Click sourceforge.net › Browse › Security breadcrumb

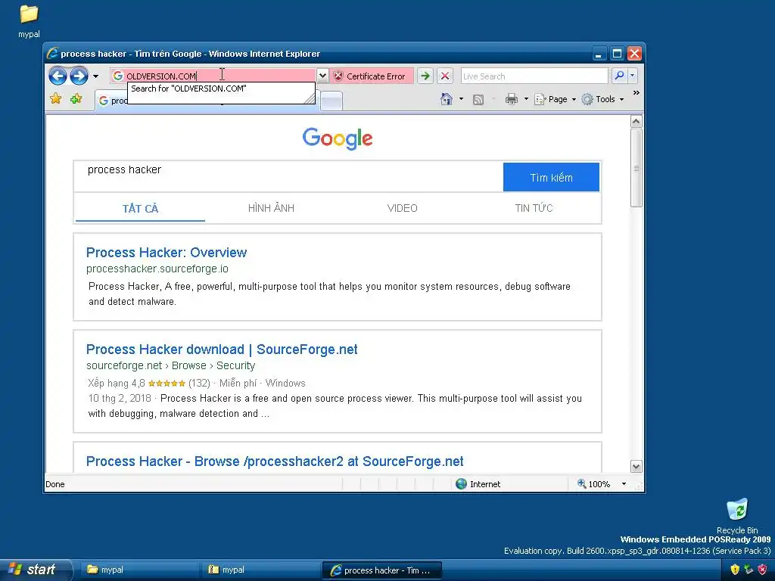pos(170,365)
